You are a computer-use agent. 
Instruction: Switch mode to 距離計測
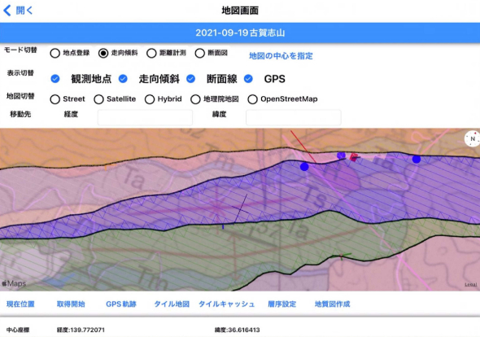[x=151, y=53]
